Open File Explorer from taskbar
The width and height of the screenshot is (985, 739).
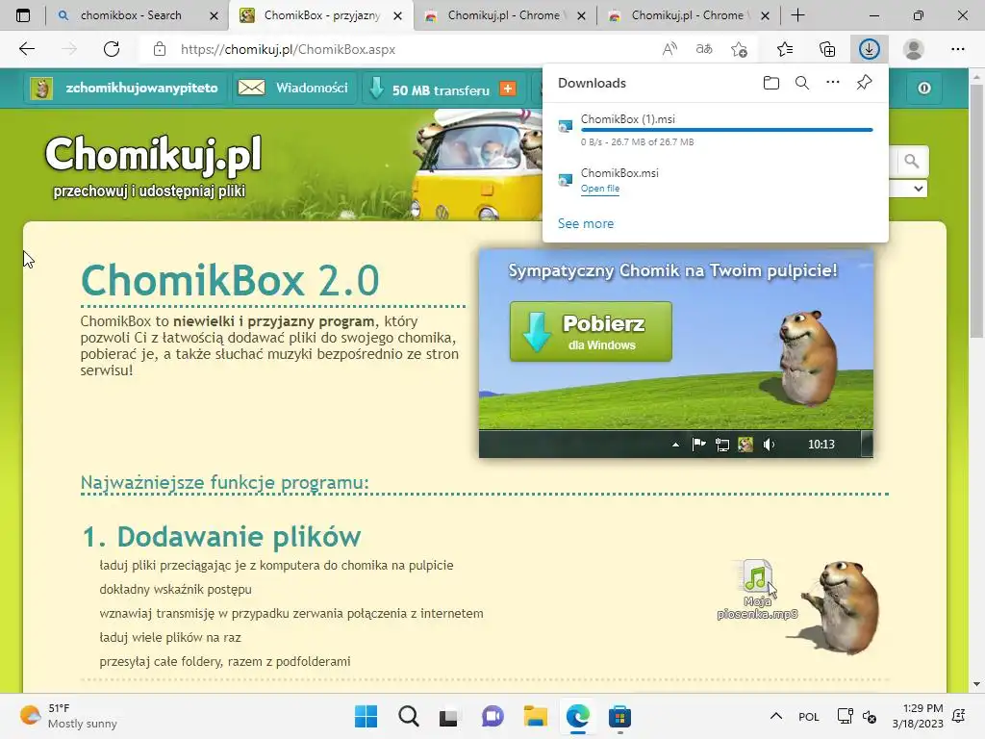[535, 716]
